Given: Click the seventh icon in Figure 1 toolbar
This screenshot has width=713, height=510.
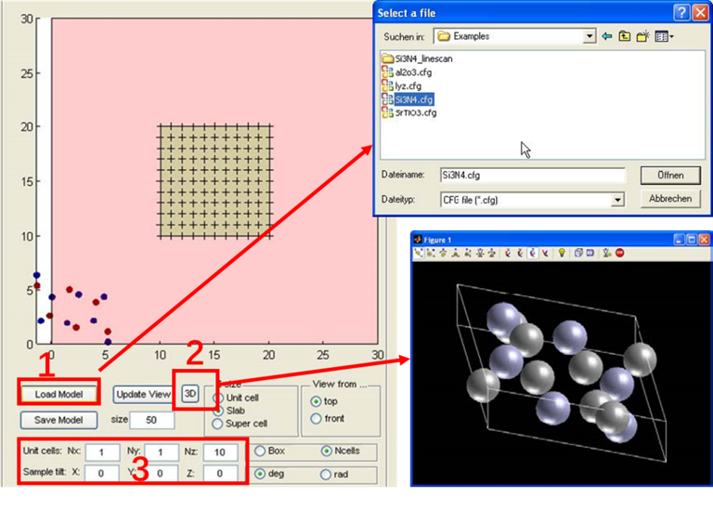Looking at the screenshot, I should point(491,253).
